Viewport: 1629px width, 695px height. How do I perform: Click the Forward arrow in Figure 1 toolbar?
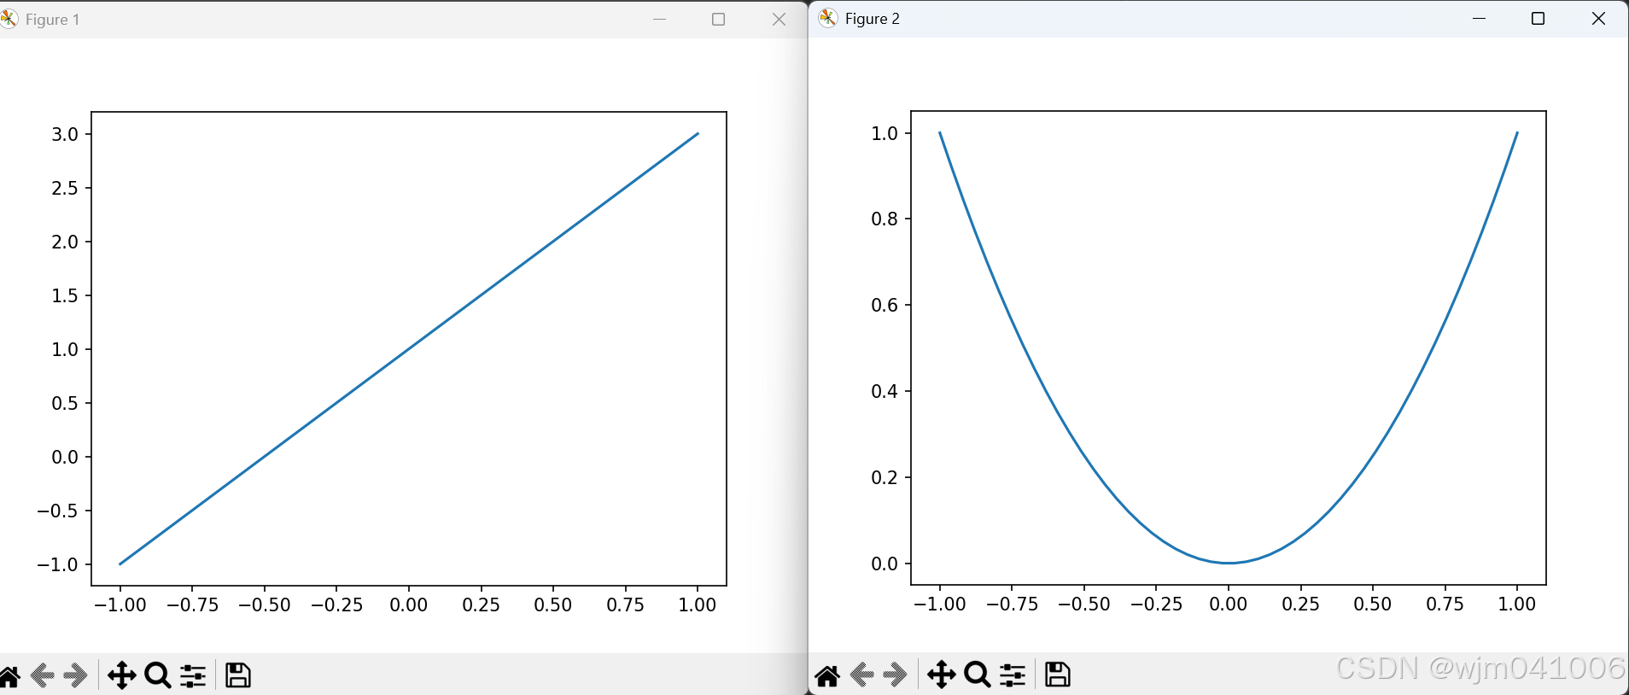coord(75,676)
